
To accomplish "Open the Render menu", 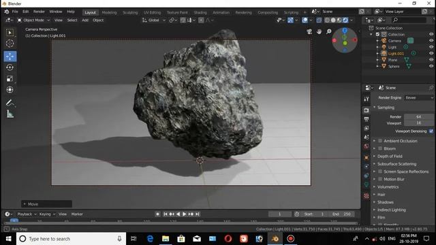I will 39,12.
